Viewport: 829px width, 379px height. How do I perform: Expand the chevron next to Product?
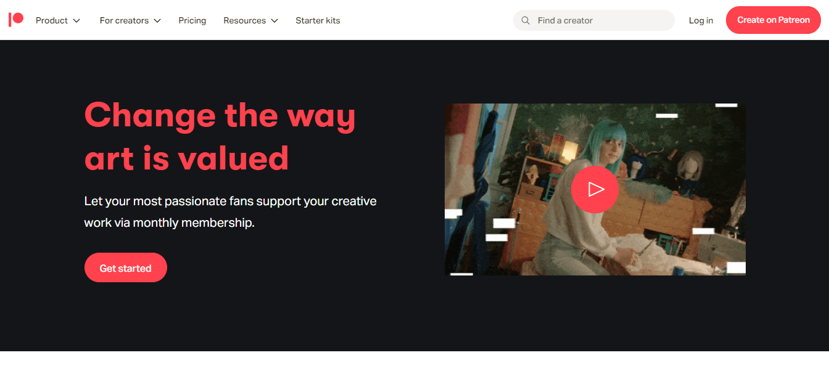(x=76, y=21)
